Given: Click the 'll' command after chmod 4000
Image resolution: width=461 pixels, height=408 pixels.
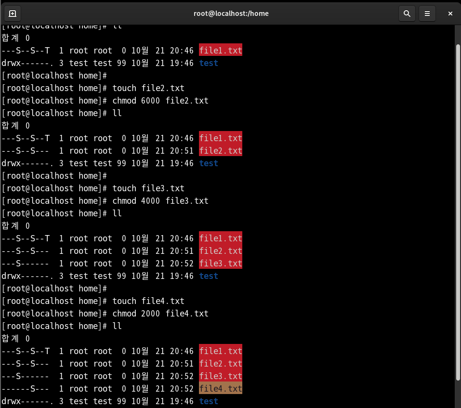Looking at the screenshot, I should pos(117,213).
